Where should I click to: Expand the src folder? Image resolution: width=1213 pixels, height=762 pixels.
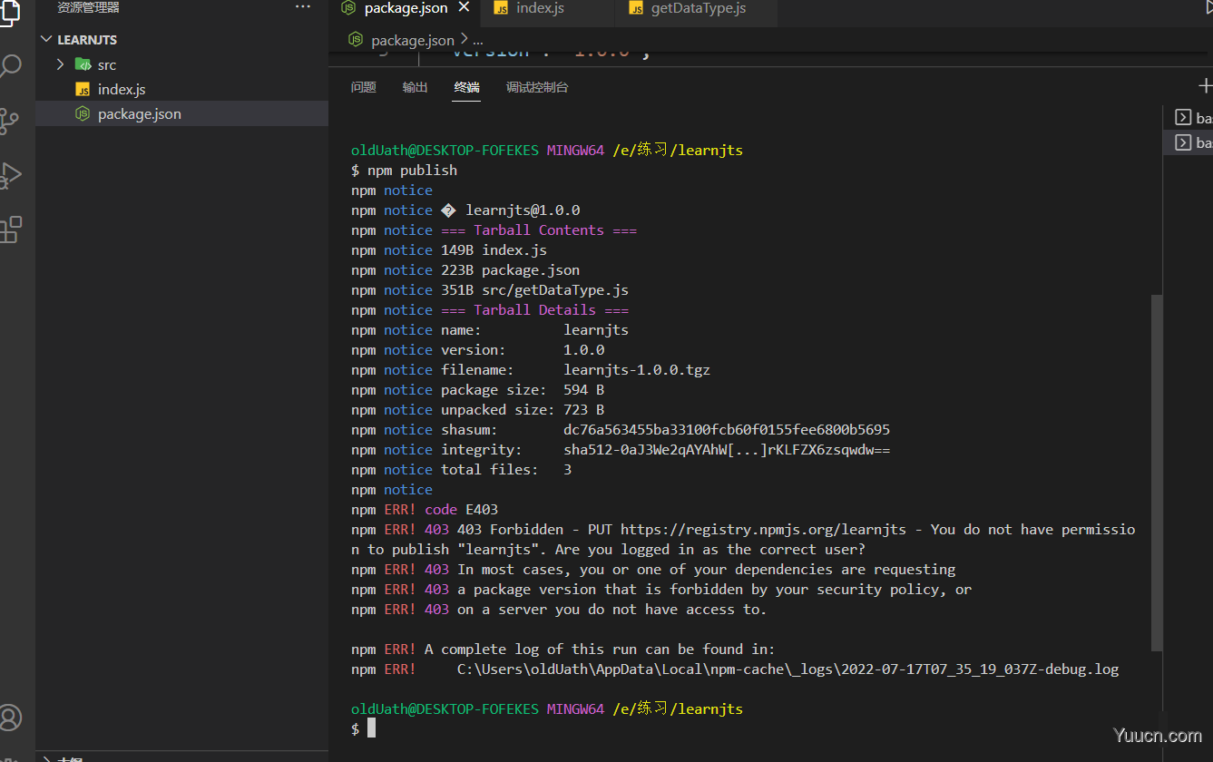click(x=60, y=64)
